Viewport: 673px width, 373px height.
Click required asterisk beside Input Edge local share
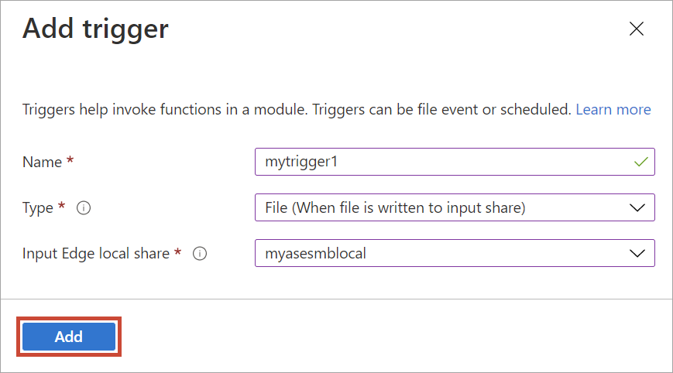click(177, 252)
